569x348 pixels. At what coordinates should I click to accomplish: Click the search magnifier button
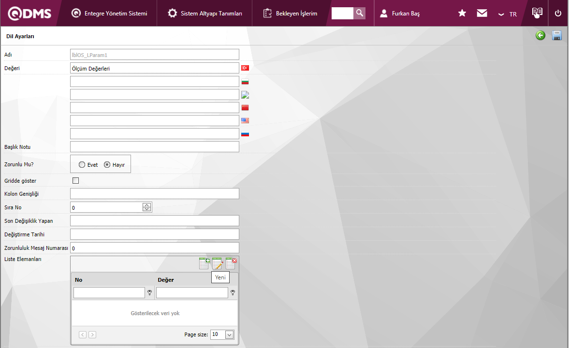coord(359,13)
